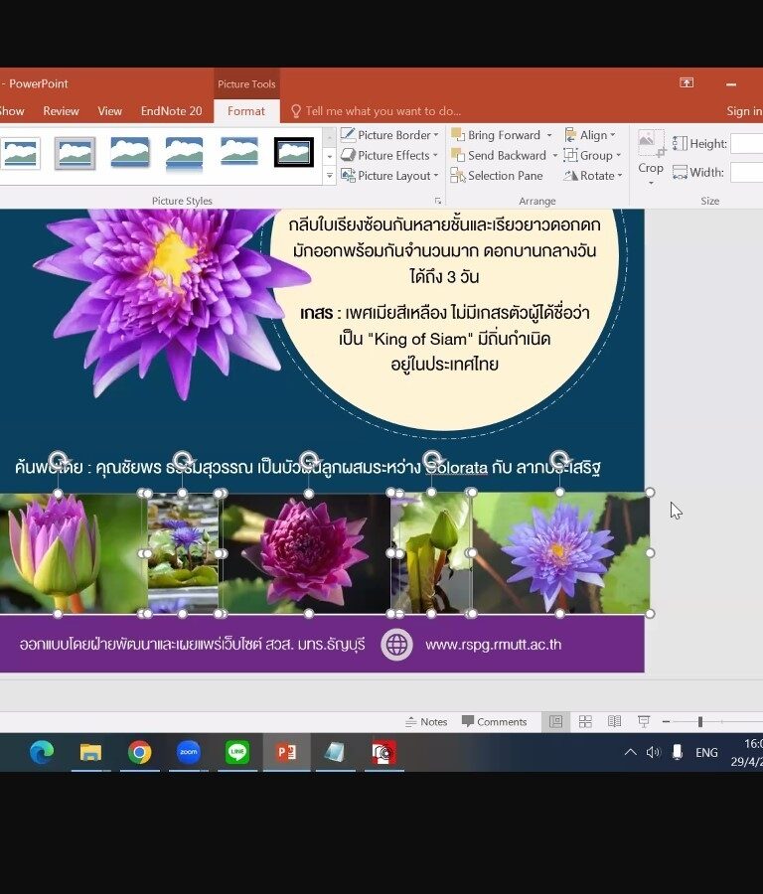Viewport: 763px width, 894px height.
Task: Select the blue-violet lotus photo on the right
Action: pos(560,553)
